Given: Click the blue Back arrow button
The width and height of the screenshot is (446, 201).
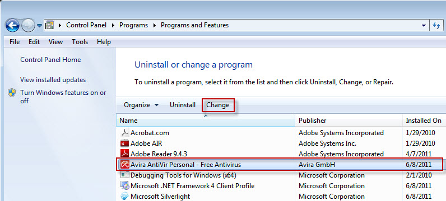Looking at the screenshot, I should (12, 26).
